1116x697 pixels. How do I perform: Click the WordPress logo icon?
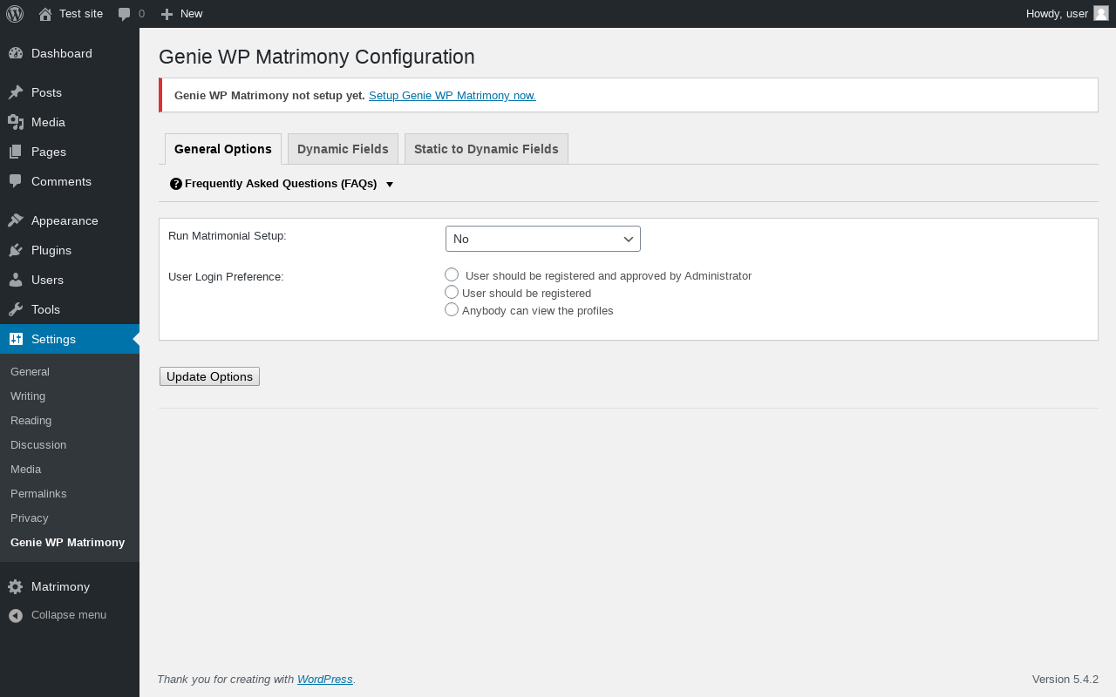pyautogui.click(x=15, y=14)
